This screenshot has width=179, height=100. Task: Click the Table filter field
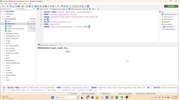click(x=25, y=9)
